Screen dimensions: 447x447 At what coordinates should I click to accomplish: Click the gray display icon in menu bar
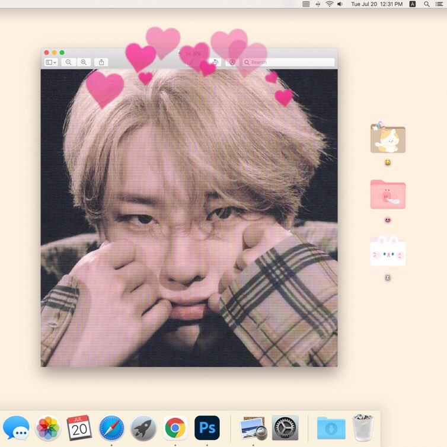pos(306,4)
